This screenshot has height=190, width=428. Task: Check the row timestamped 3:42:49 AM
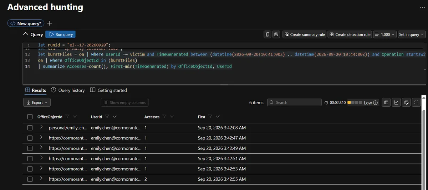tap(30, 148)
